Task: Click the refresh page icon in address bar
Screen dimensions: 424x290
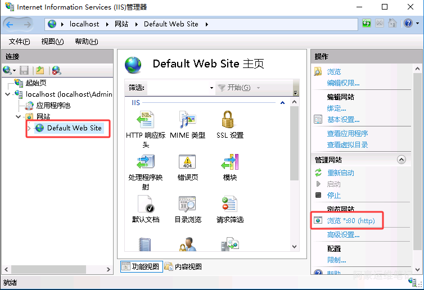Action: (367, 24)
